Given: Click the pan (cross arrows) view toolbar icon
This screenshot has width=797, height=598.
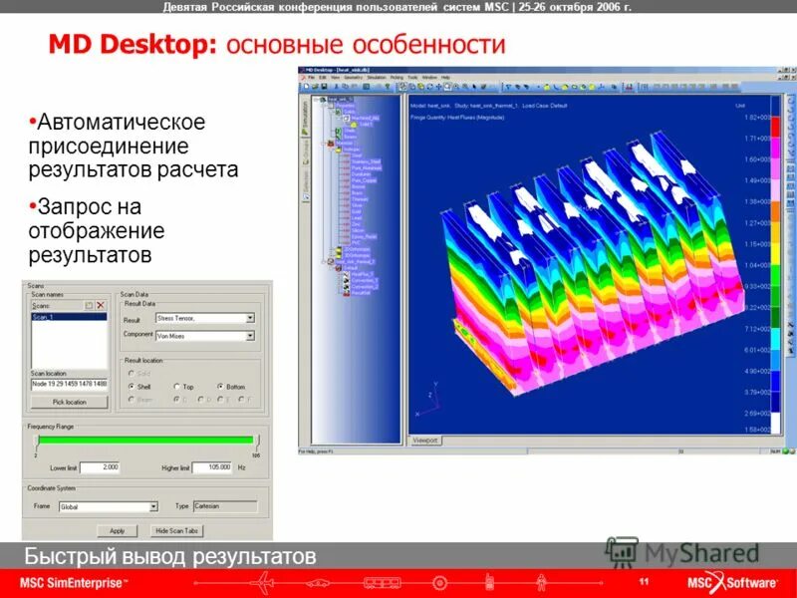Looking at the screenshot, I should [x=438, y=87].
